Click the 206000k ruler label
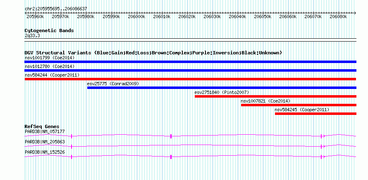 (136, 16)
